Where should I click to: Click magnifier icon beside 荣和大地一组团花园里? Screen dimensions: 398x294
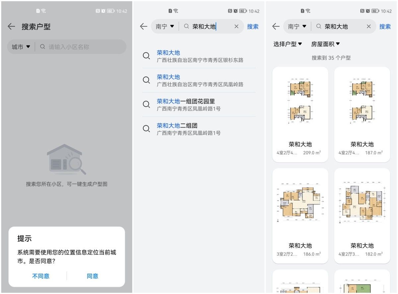click(x=146, y=104)
